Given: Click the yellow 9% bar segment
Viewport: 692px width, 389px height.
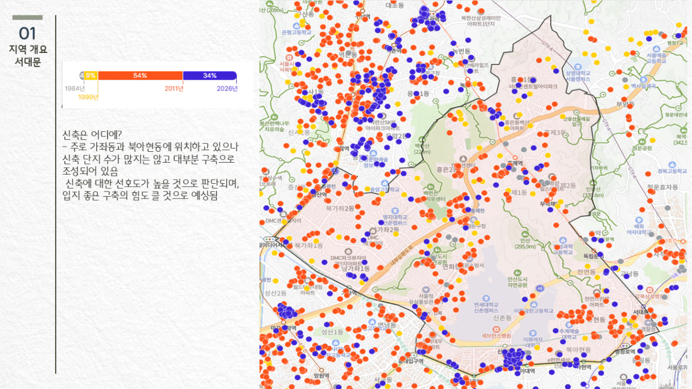Looking at the screenshot, I should 91,76.
